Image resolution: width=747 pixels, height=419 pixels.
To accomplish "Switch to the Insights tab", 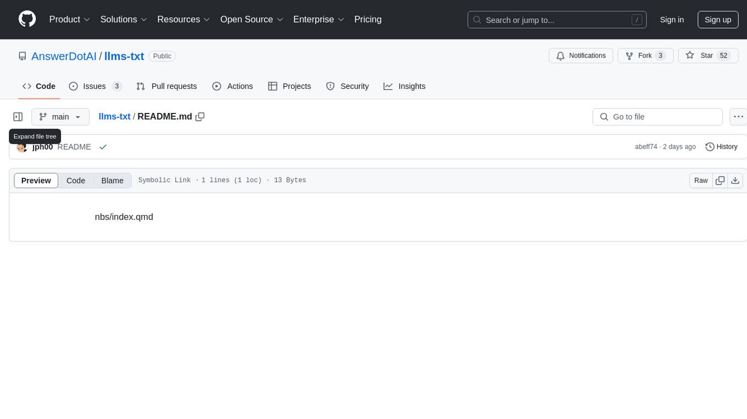I will 404,86.
